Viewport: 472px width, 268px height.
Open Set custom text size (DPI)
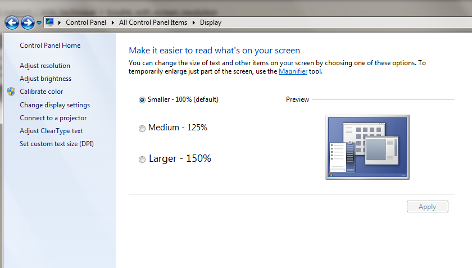tap(57, 144)
